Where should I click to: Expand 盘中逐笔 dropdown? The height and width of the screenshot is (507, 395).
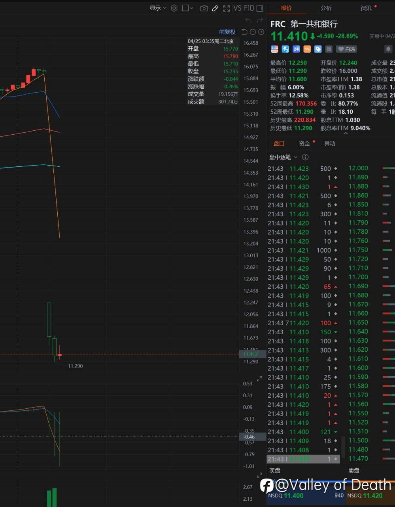(283, 157)
